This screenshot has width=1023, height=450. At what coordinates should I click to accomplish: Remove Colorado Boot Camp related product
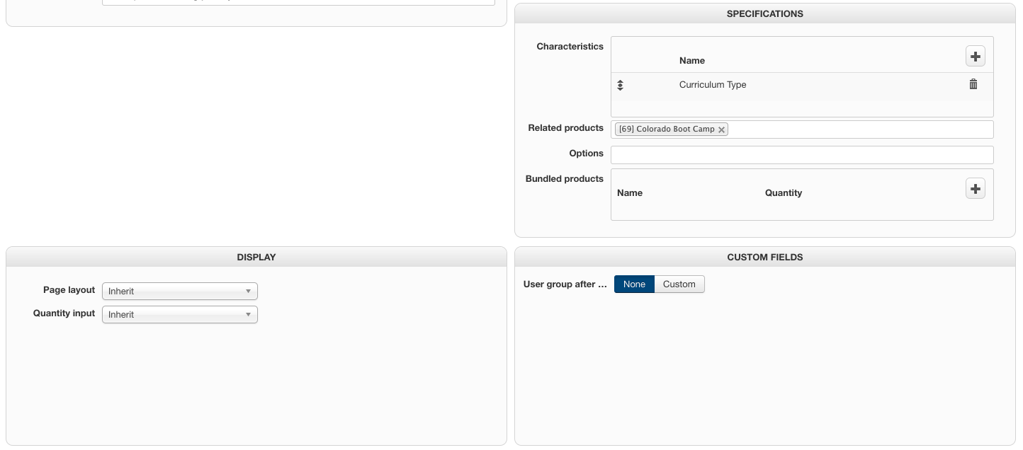pos(721,129)
